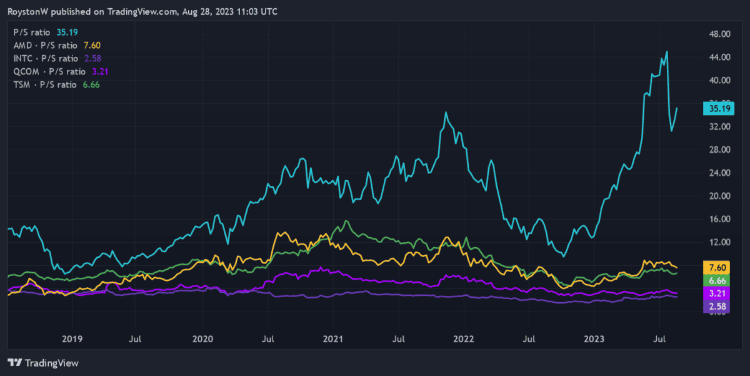Click the TradingView logo icon
This screenshot has height=376, width=750.
click(15, 363)
